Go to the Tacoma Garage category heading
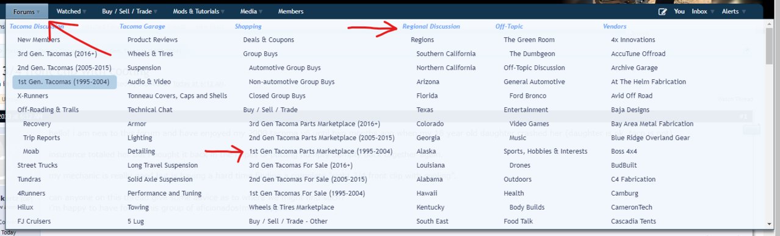 tap(142, 26)
